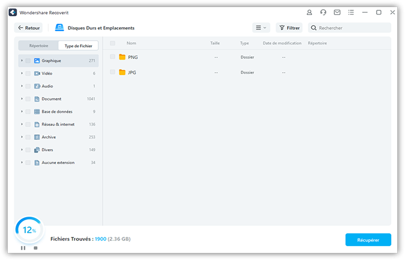The height and width of the screenshot is (260, 405).
Task: Click in the Rechercher field
Action: click(349, 28)
